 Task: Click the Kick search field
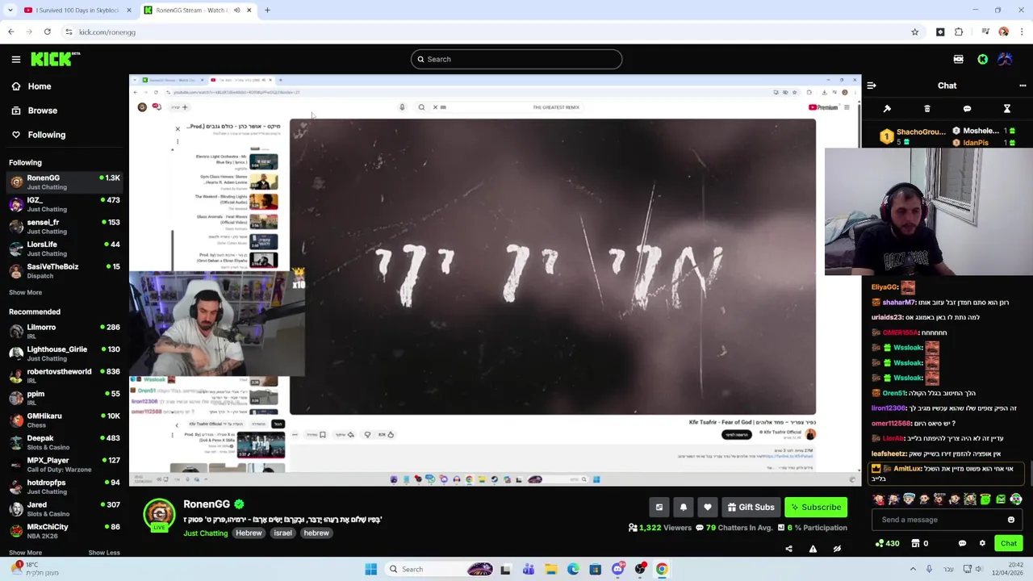[516, 59]
